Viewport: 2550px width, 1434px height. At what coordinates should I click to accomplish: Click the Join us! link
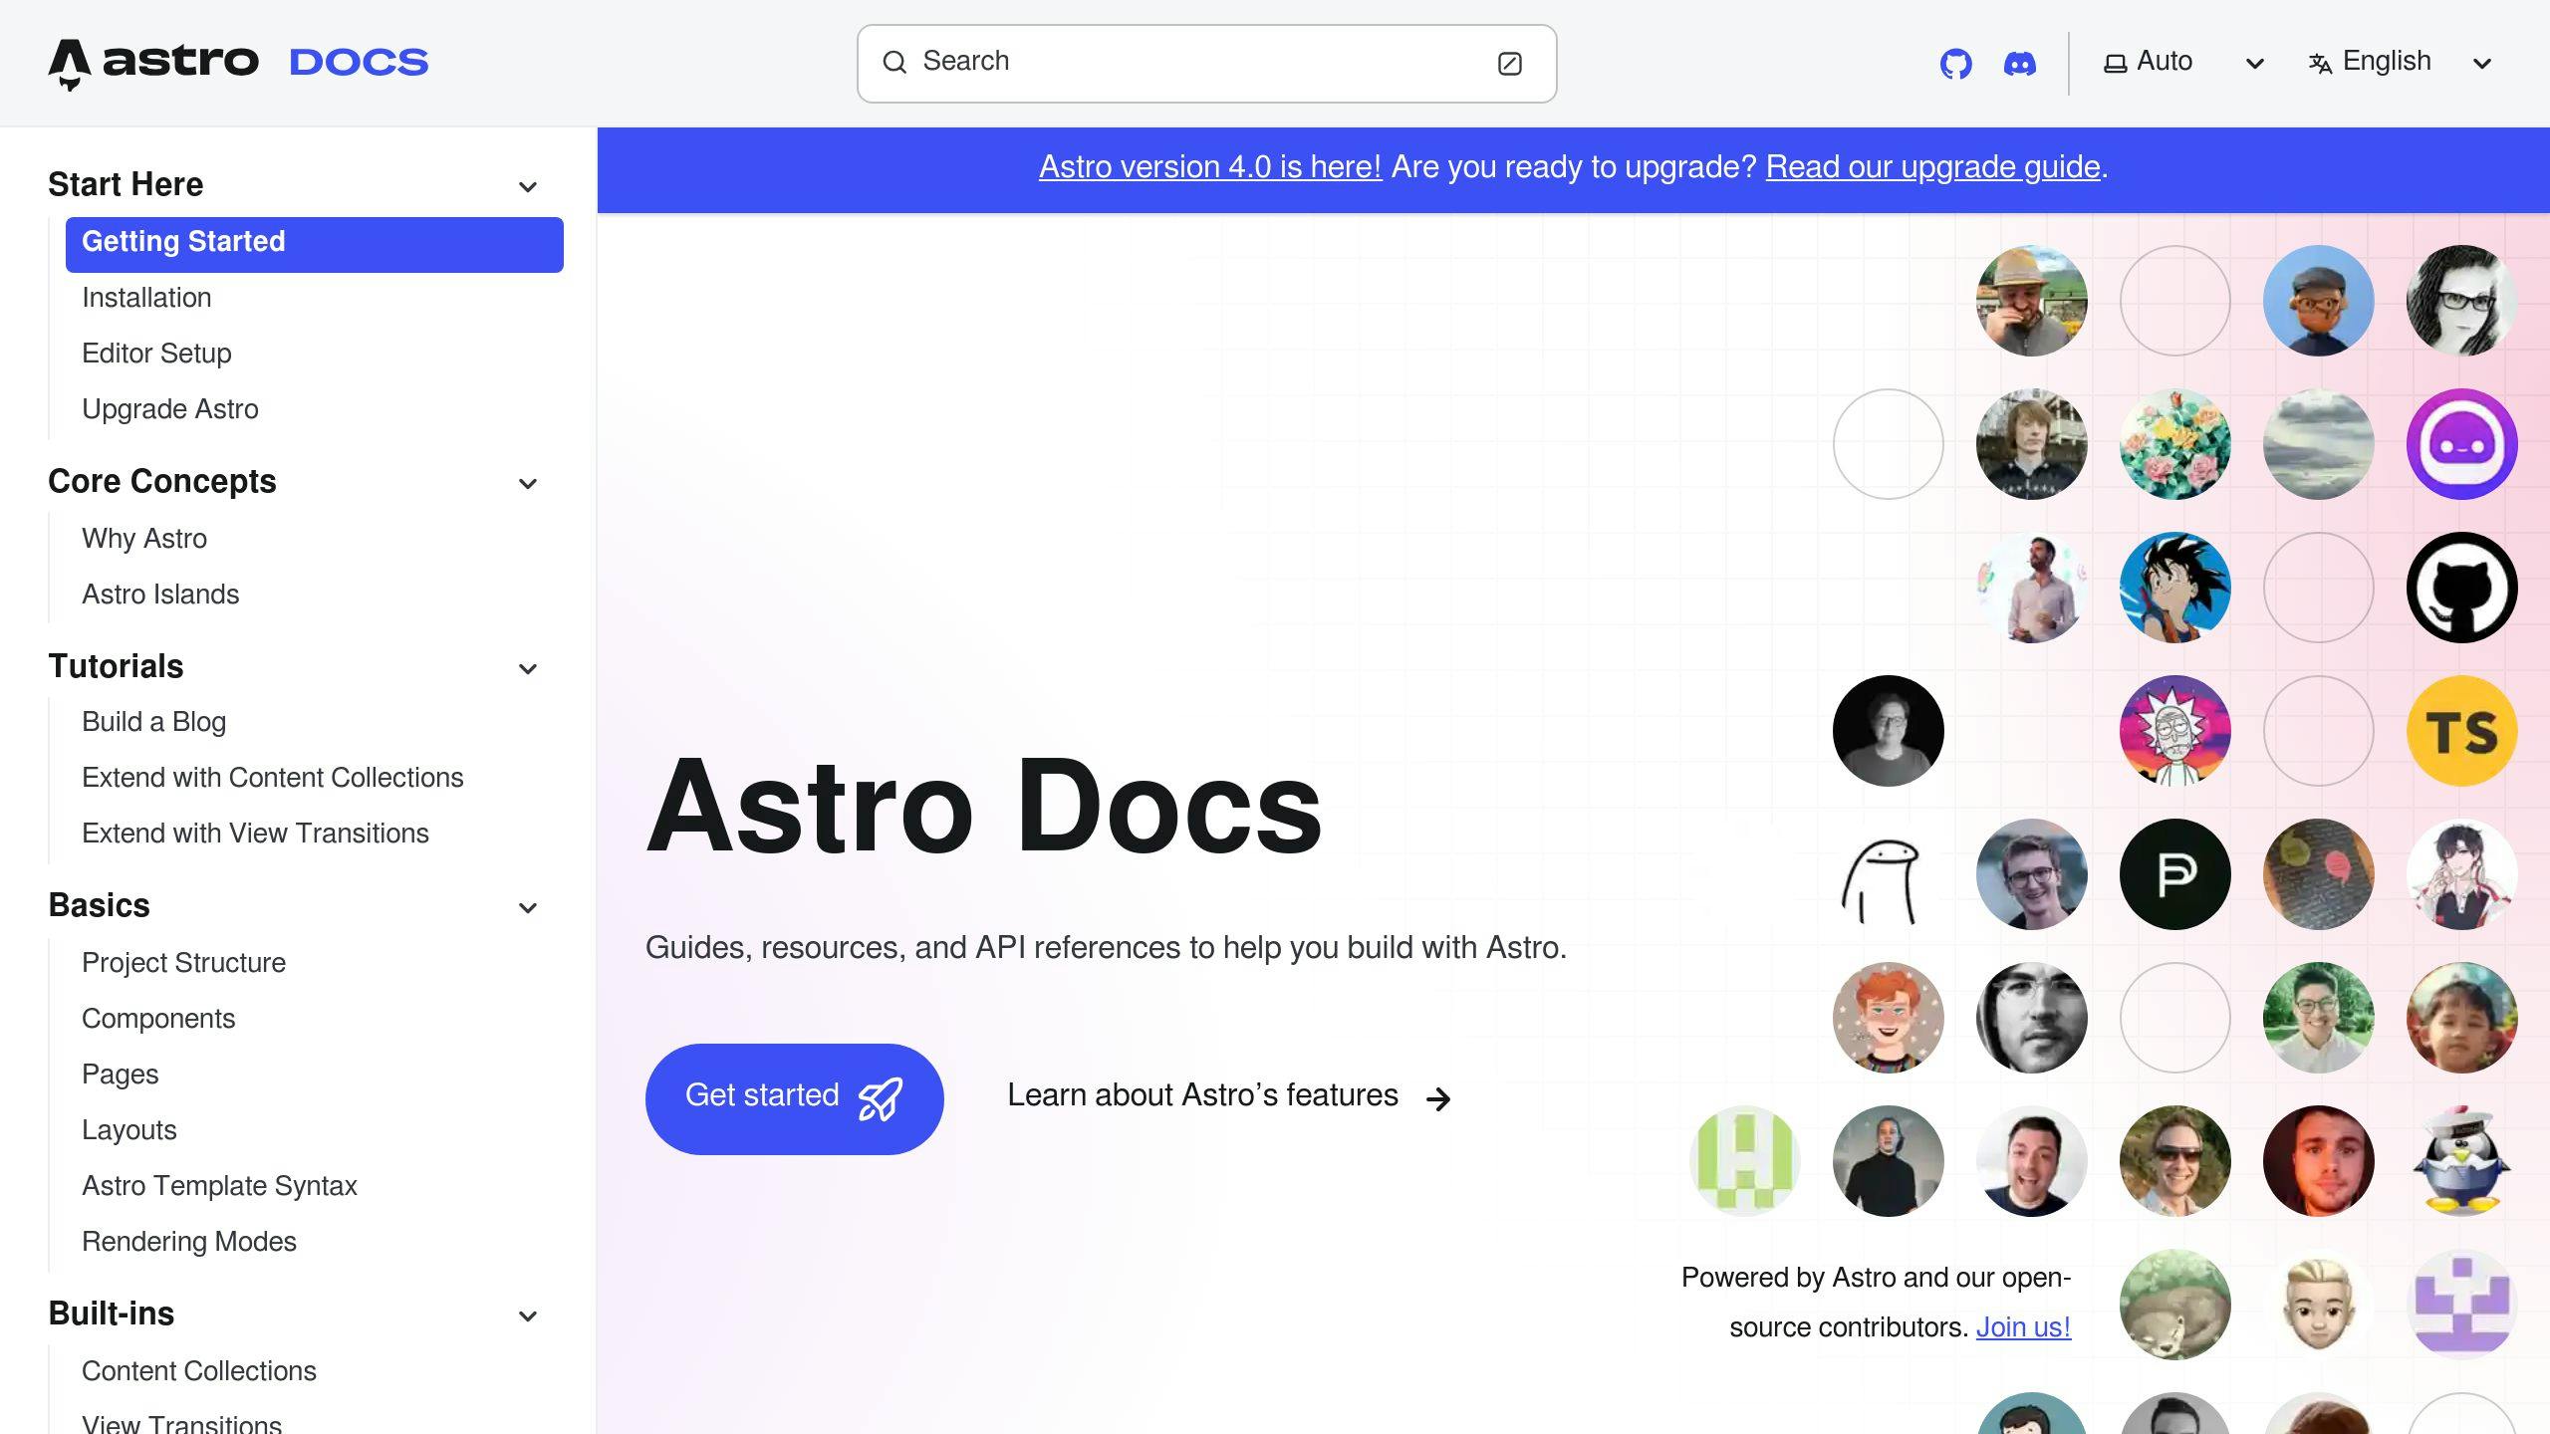coord(2022,1326)
